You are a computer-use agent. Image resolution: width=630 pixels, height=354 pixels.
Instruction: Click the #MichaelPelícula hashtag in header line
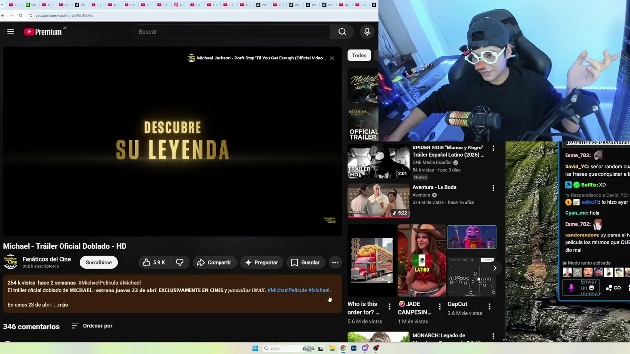97,283
